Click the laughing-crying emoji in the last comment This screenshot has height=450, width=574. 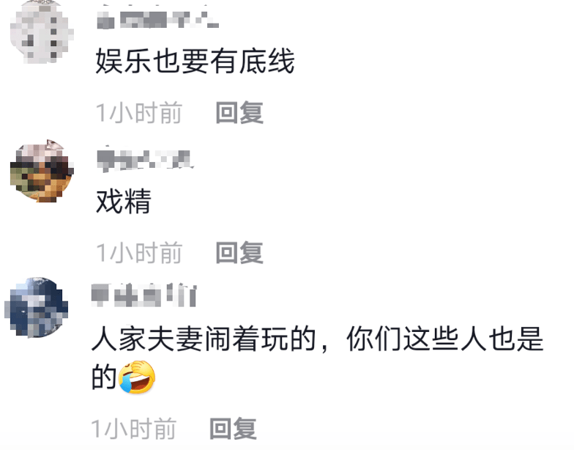coord(137,377)
